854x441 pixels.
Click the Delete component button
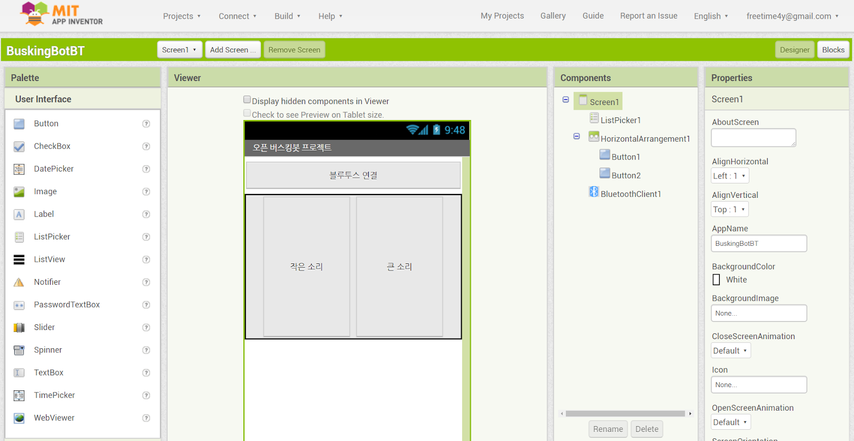647,429
